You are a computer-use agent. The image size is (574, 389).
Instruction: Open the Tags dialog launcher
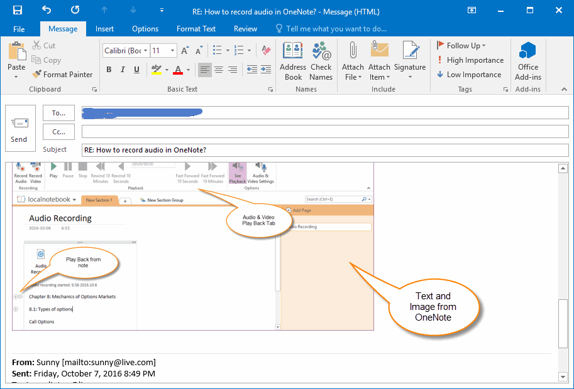tap(505, 90)
